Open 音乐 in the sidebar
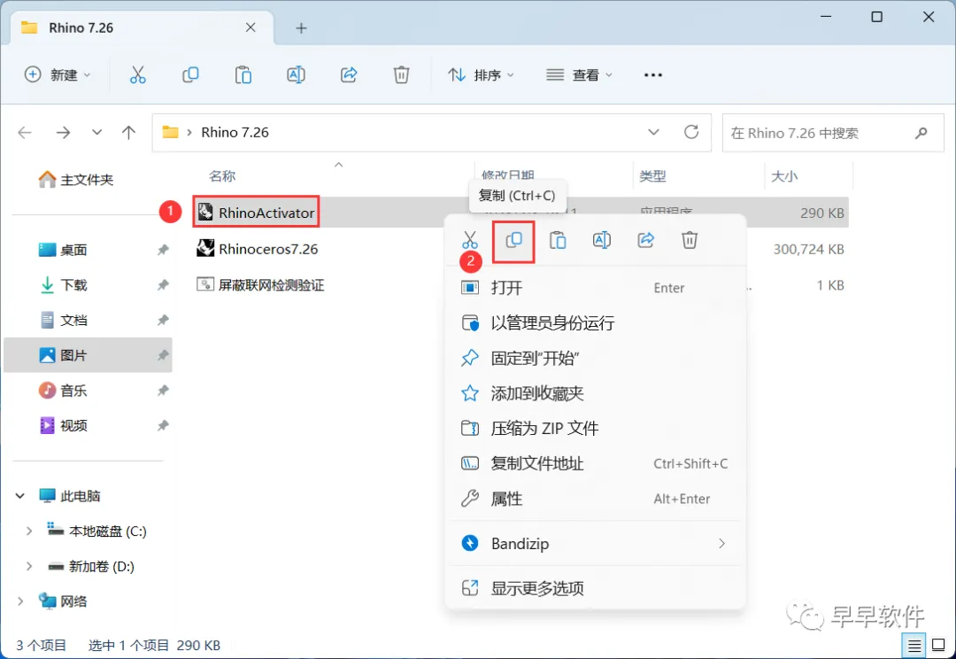Screen dimensions: 956x659 click(x=64, y=391)
